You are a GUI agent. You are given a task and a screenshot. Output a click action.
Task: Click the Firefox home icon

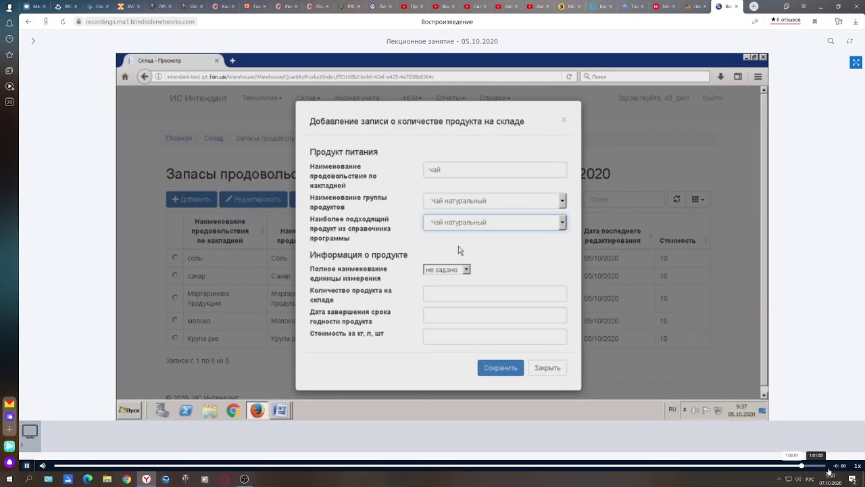[125, 76]
